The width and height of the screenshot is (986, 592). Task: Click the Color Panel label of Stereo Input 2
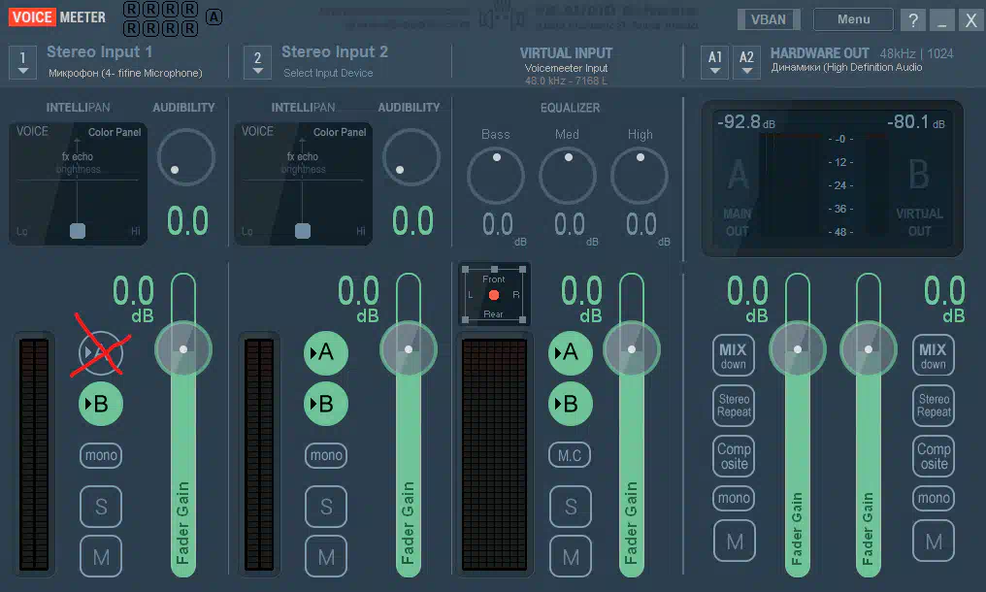tap(340, 132)
